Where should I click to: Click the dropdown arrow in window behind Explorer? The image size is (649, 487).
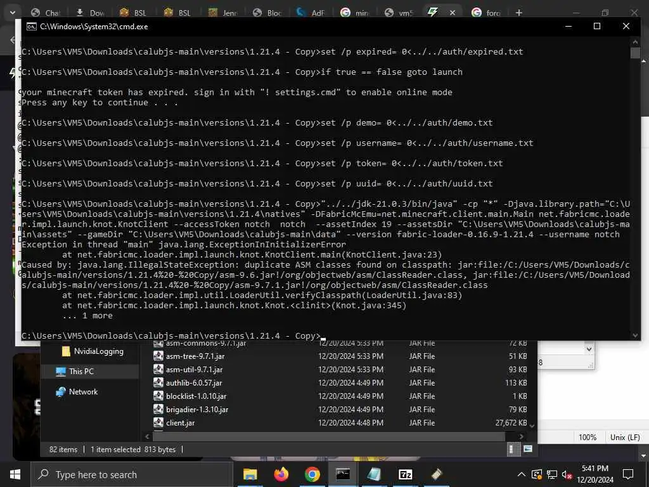click(x=589, y=349)
